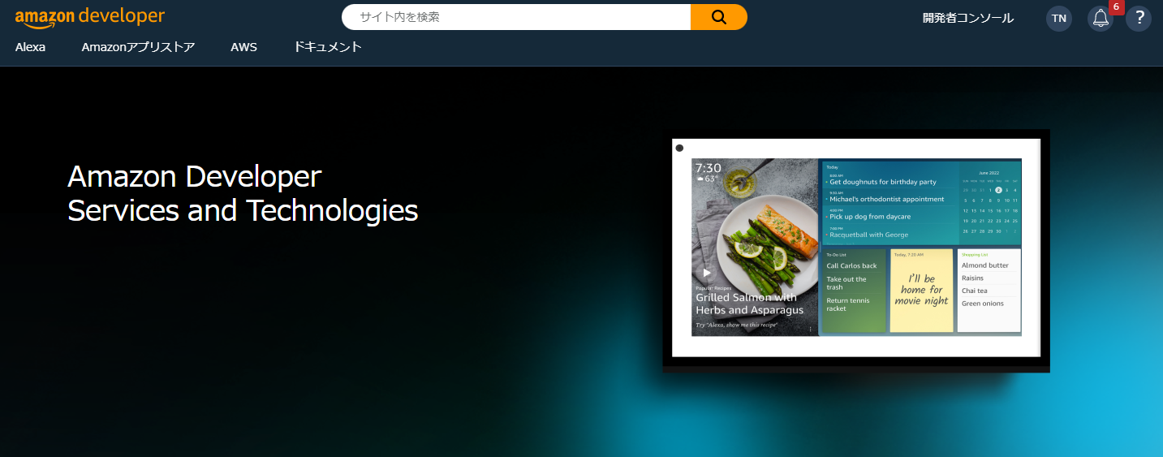Click the three-dot icon on recipe card
The height and width of the screenshot is (457, 1163).
click(810, 329)
